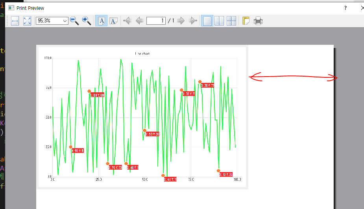Zoom out using the minus magnifier
364x209 pixels.
[74, 21]
